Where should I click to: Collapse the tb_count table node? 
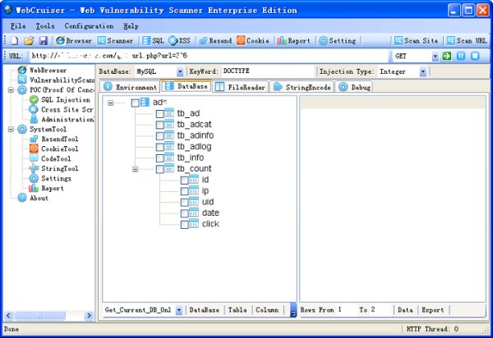click(136, 169)
